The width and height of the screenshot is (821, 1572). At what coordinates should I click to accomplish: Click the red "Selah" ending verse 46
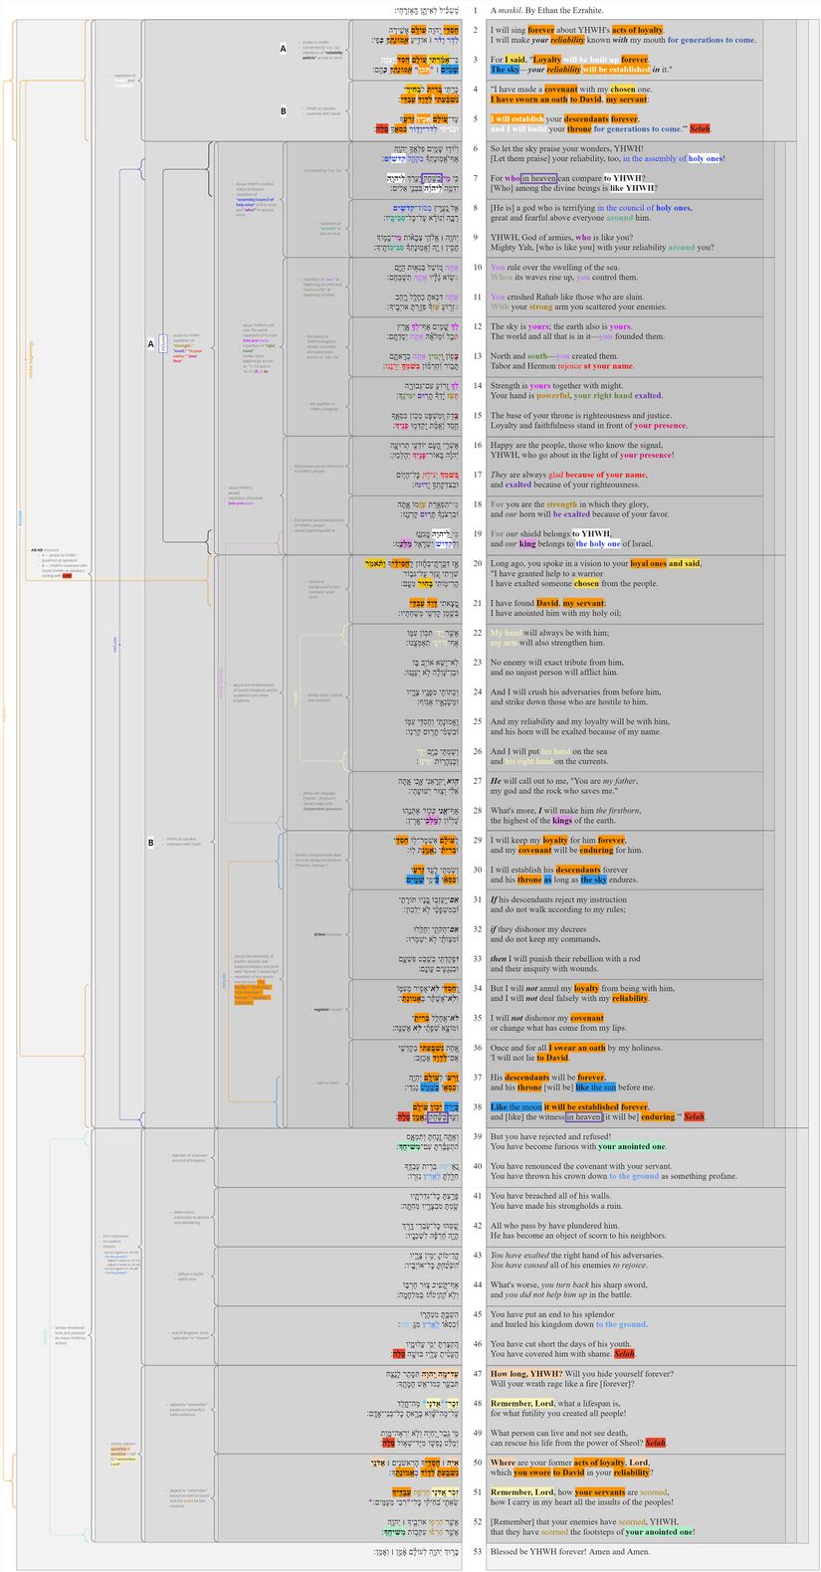(x=624, y=1353)
